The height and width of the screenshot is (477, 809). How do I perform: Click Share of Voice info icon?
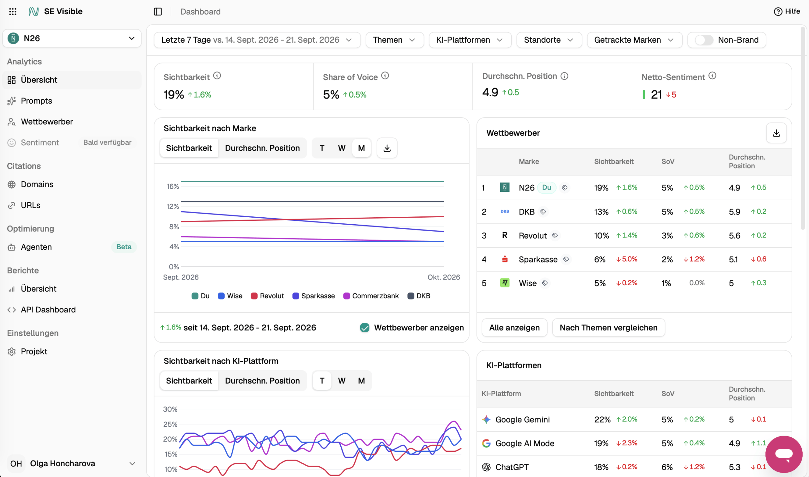[385, 75]
